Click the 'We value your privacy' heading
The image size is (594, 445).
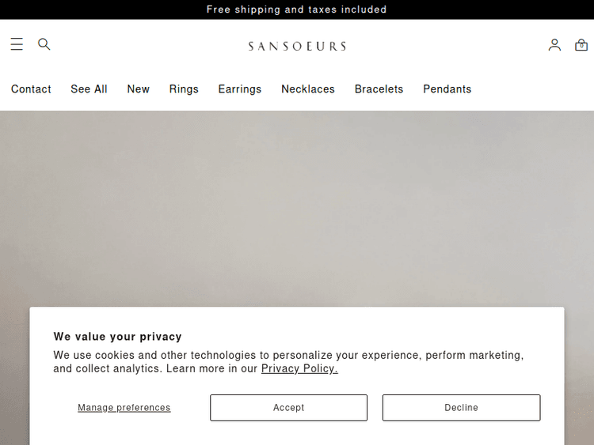pos(117,337)
